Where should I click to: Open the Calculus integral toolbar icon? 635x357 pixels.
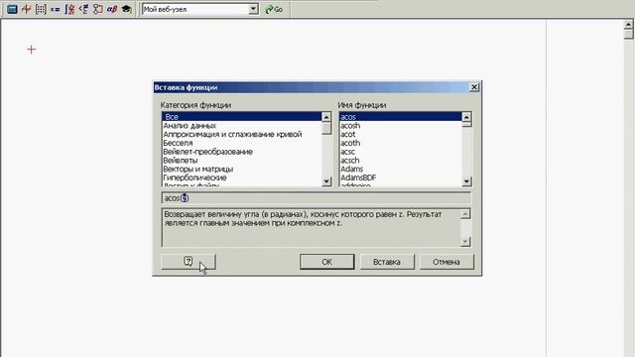pos(69,9)
